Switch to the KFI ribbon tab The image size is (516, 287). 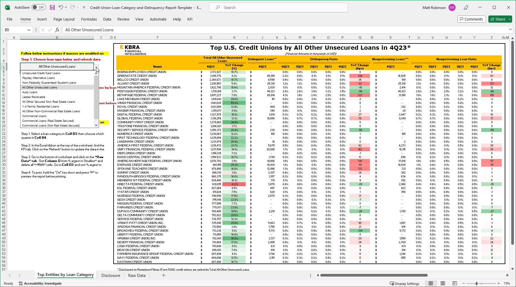click(190, 19)
